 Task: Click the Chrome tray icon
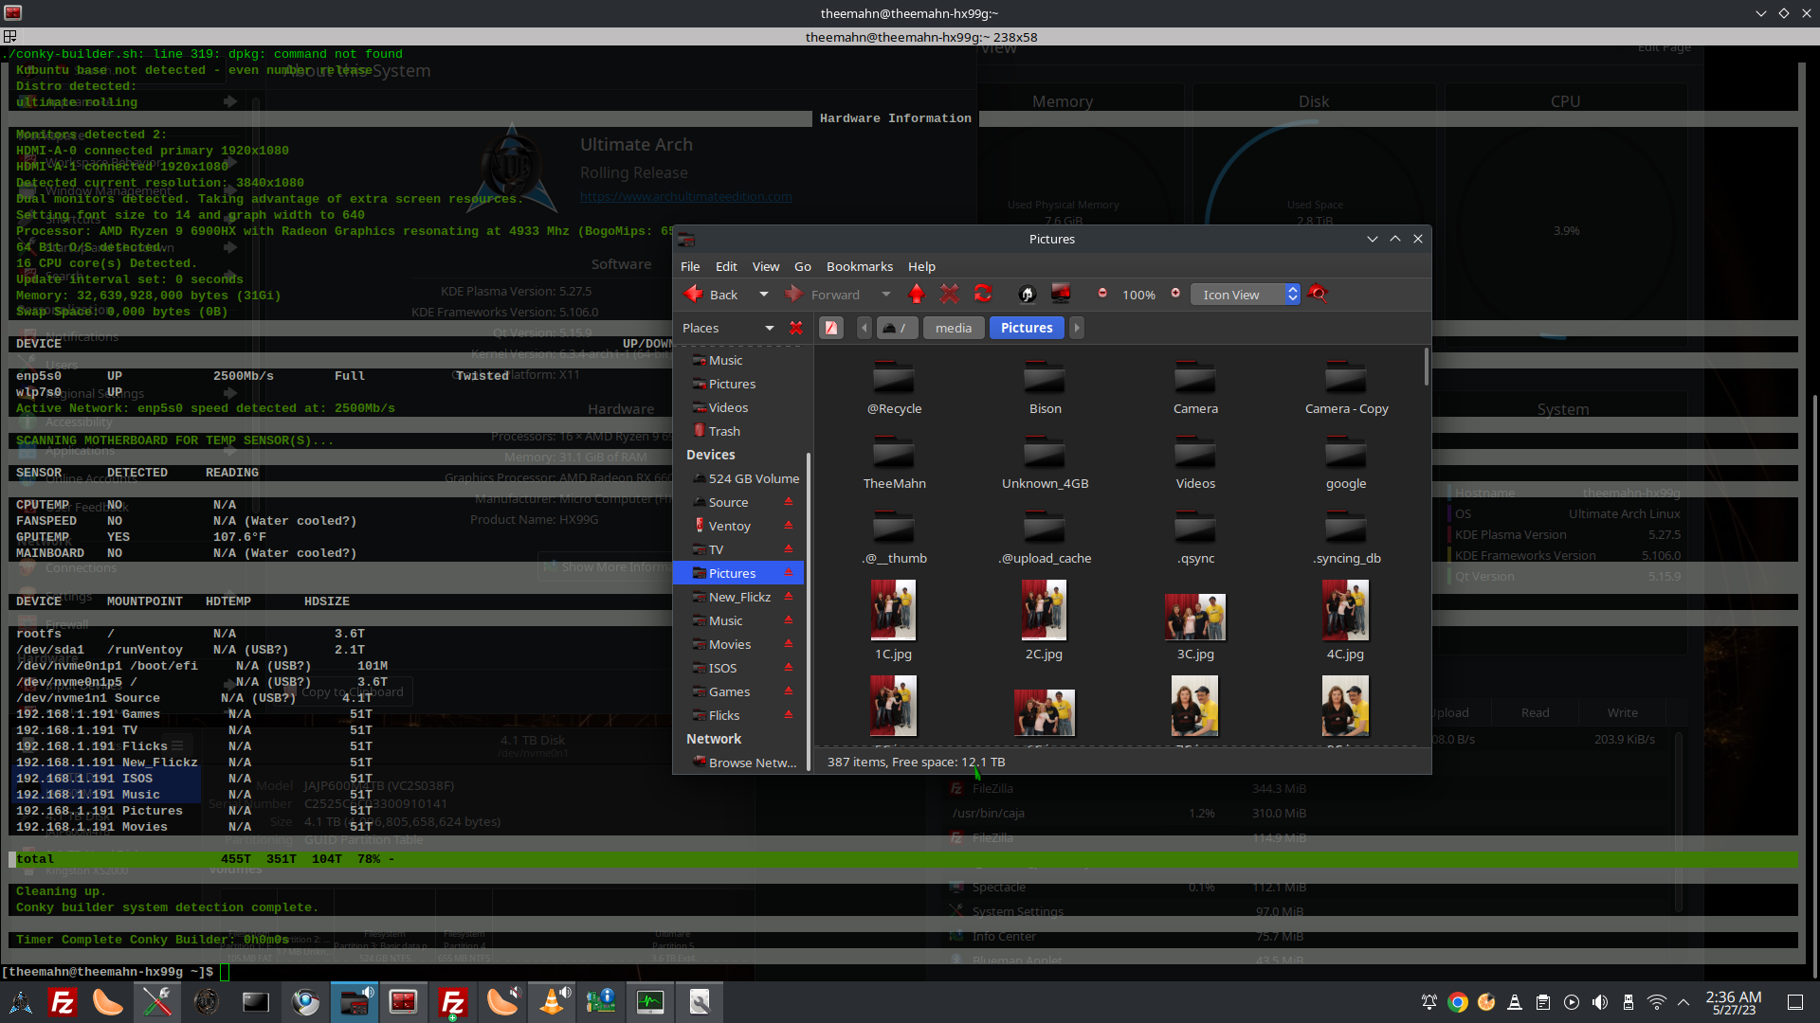point(1458,1002)
